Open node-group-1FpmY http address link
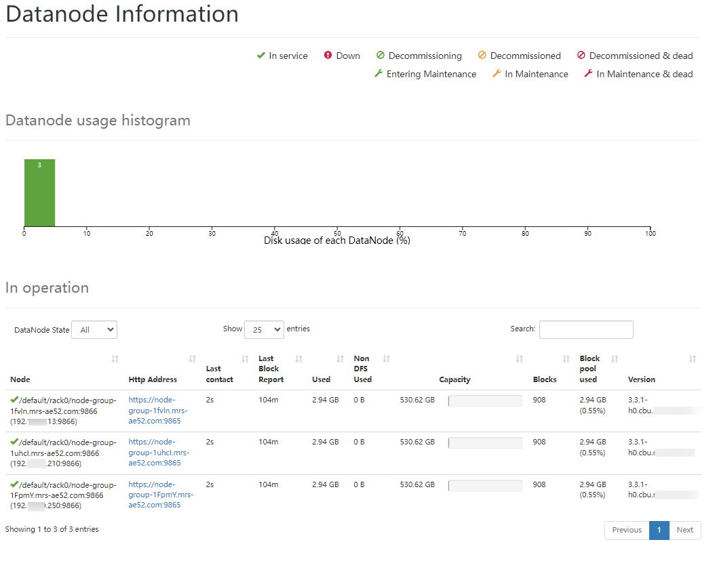The height and width of the screenshot is (561, 715). 161,495
